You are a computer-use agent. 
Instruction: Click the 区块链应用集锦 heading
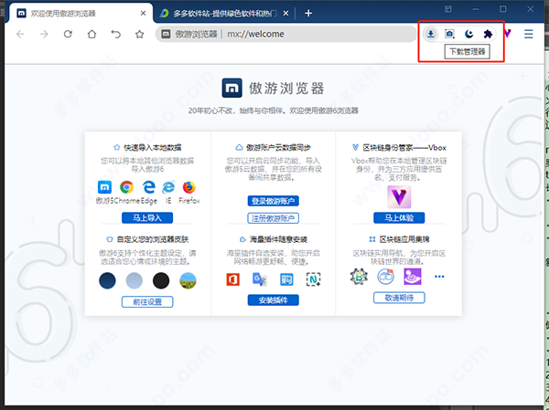(x=404, y=239)
